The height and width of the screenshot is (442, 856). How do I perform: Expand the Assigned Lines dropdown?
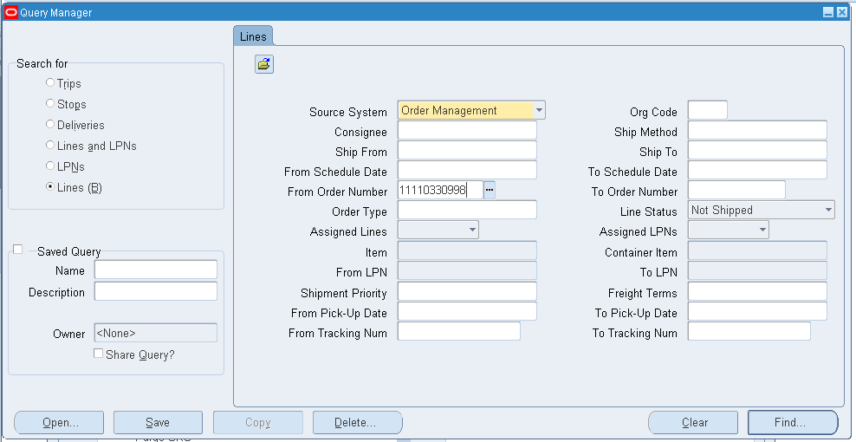(x=472, y=231)
